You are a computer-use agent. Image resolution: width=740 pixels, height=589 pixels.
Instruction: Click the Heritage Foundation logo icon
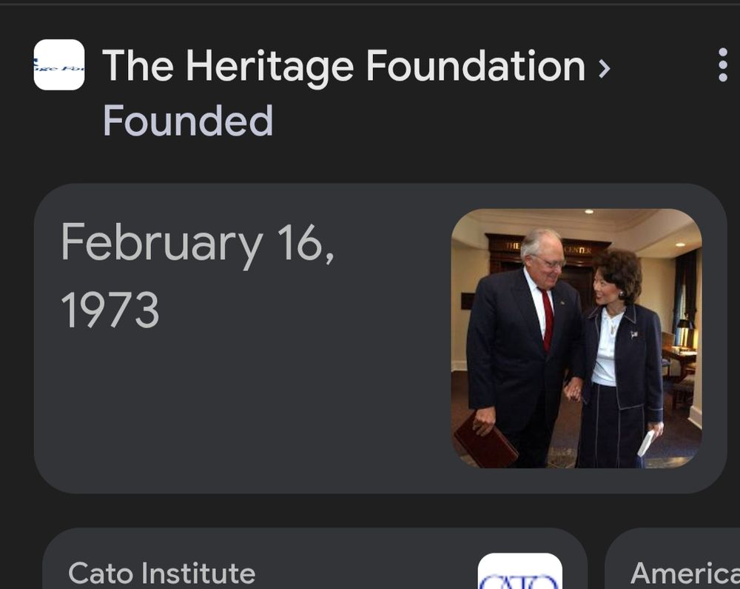point(58,65)
